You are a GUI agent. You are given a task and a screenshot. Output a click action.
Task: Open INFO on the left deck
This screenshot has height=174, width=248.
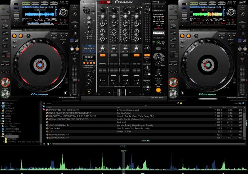point(45,3)
